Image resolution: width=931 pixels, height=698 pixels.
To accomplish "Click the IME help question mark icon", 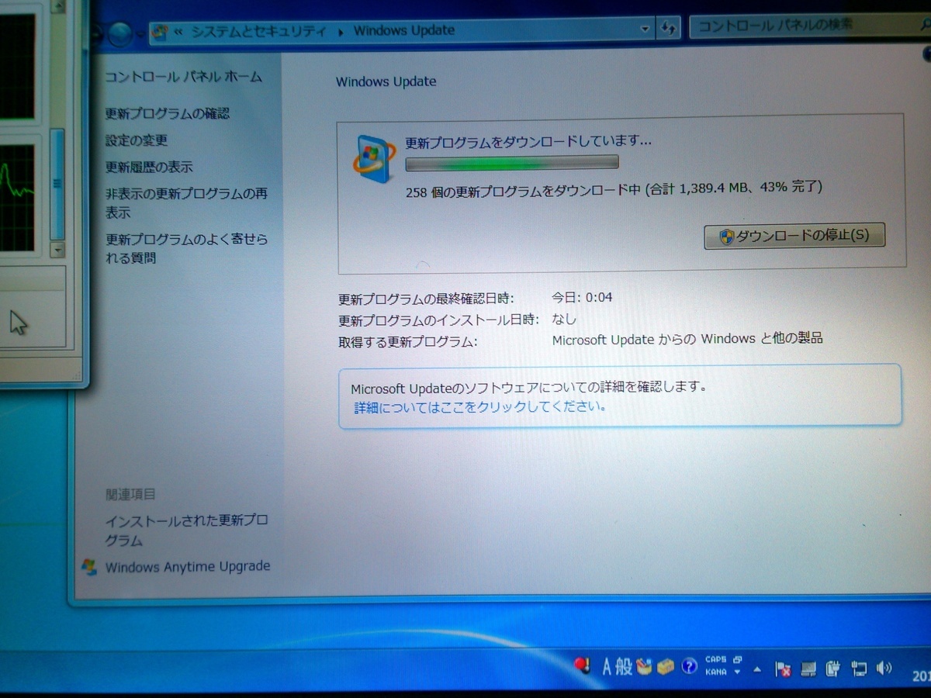I will [x=688, y=666].
